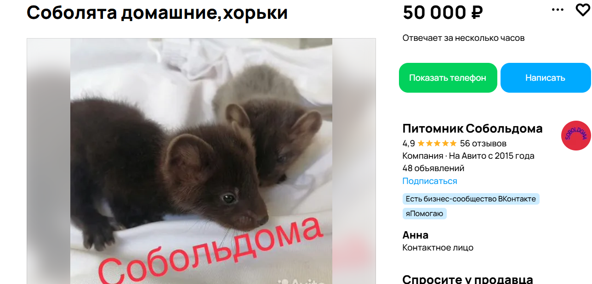Click the Avito watermark on the photo

[x=303, y=280]
